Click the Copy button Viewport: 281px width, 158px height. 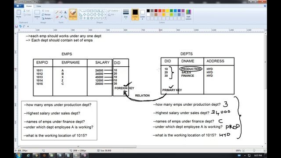point(27,14)
